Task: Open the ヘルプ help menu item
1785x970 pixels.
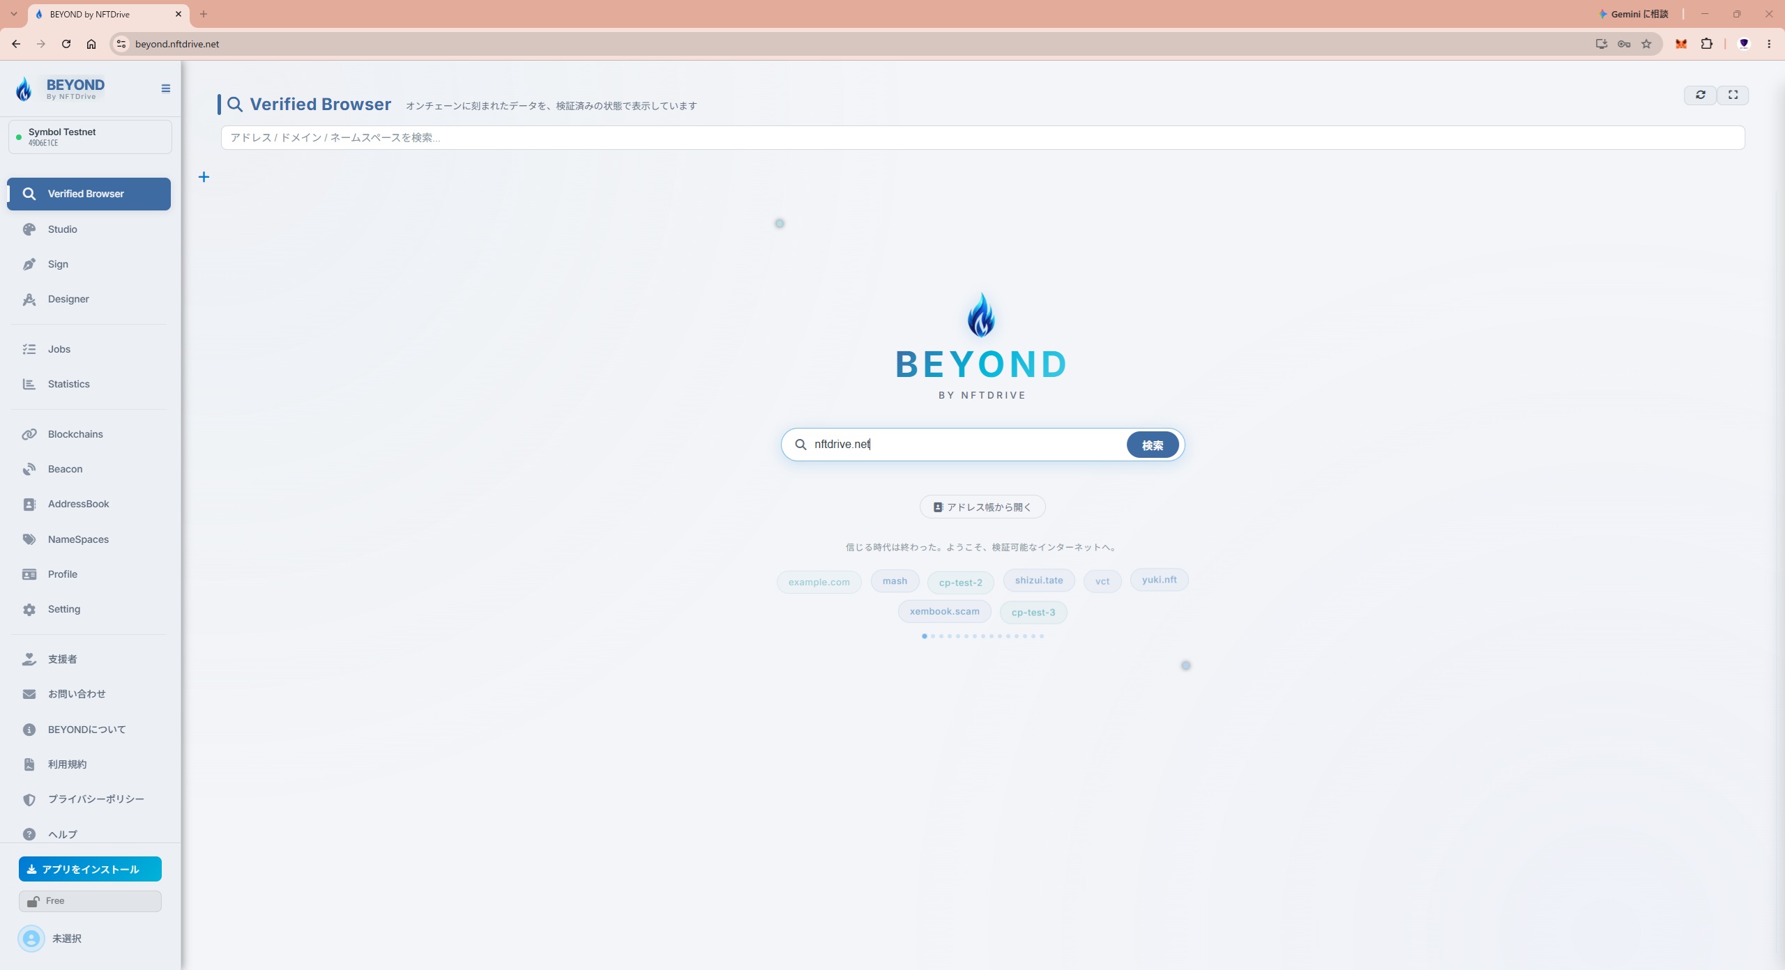Action: tap(89, 834)
